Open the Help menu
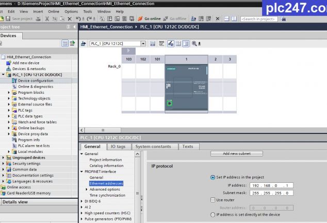 point(120,11)
